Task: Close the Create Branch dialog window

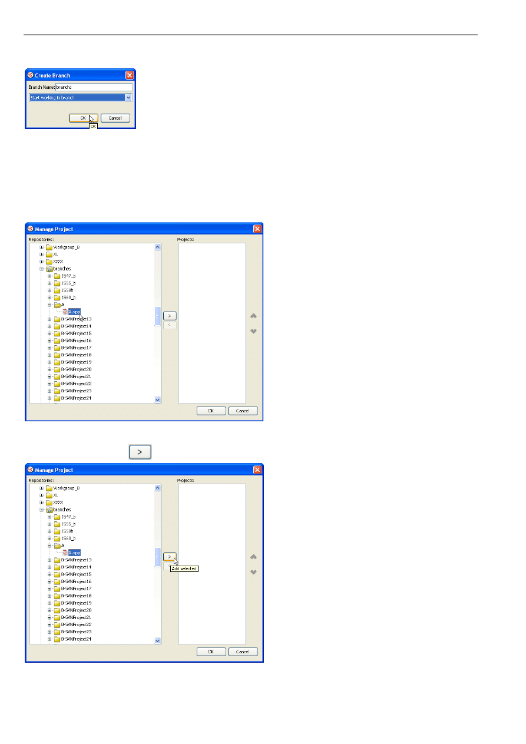Action: pyautogui.click(x=130, y=75)
